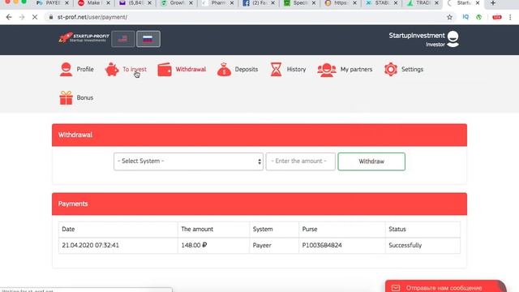Viewport: 519px width, 292px height.
Task: Click the Settings gear icon
Action: click(x=391, y=70)
